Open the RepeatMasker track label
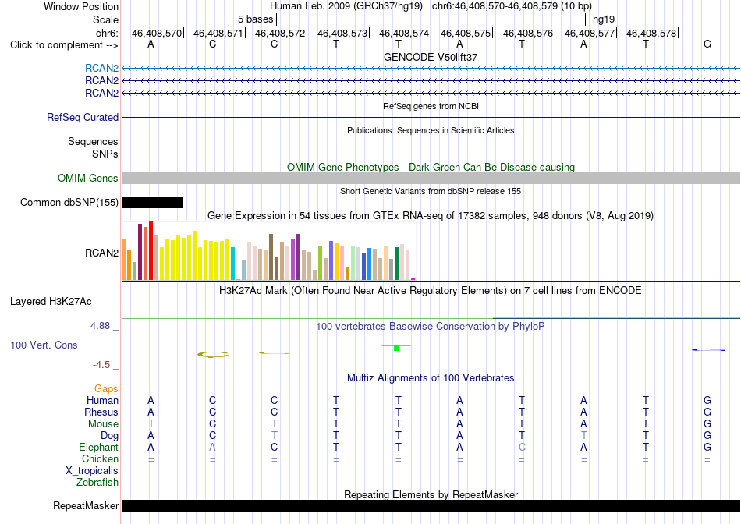Image resolution: width=741 pixels, height=524 pixels. tap(86, 505)
